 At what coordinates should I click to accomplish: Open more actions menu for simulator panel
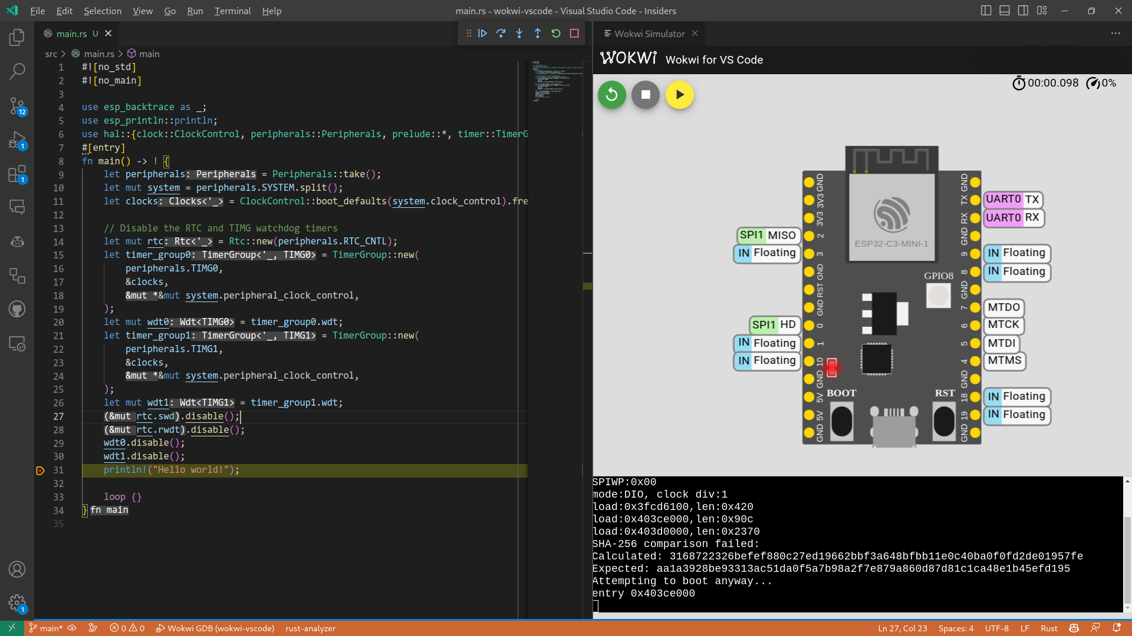[1115, 34]
